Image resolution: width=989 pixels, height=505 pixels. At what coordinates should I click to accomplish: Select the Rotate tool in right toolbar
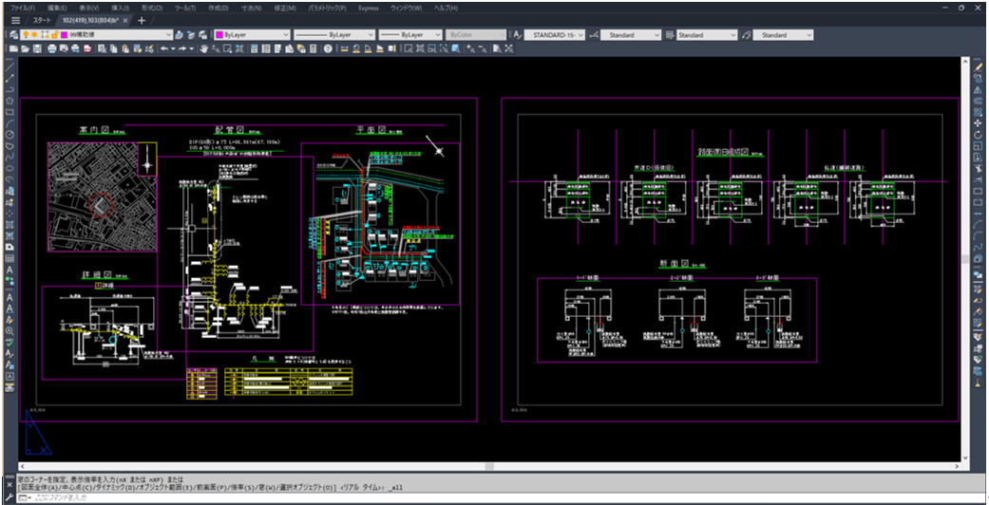pyautogui.click(x=979, y=134)
